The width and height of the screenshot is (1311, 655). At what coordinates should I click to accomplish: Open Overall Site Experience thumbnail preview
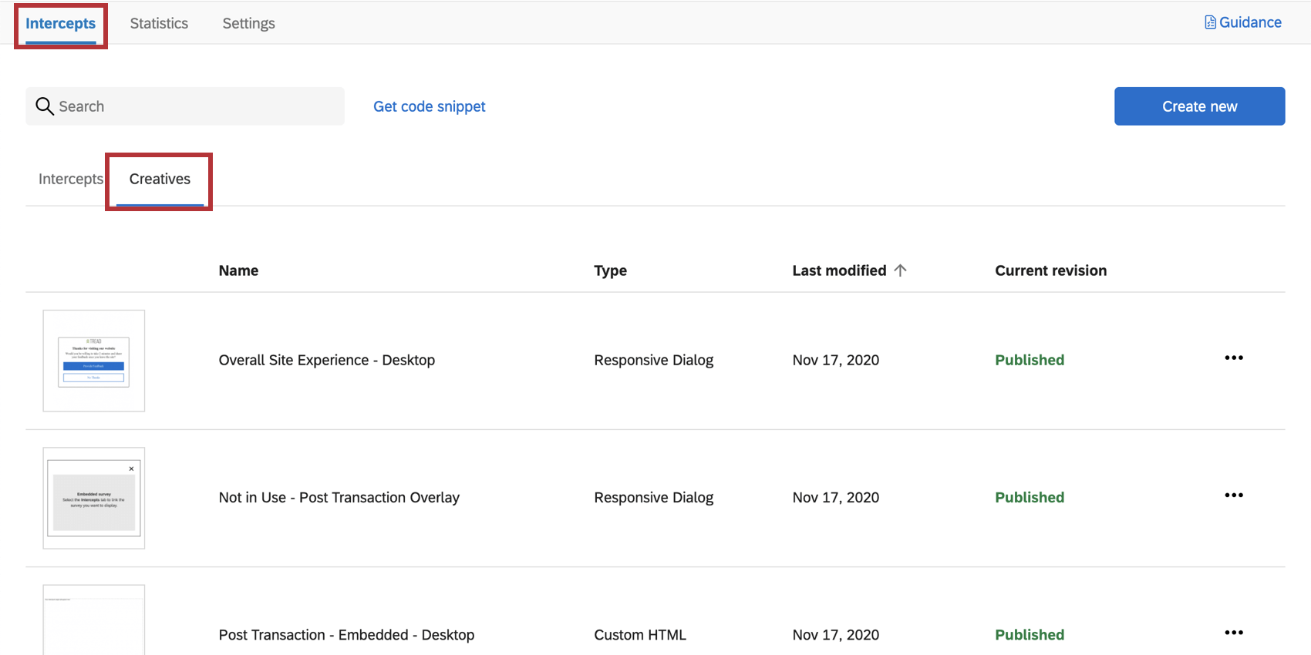94,361
